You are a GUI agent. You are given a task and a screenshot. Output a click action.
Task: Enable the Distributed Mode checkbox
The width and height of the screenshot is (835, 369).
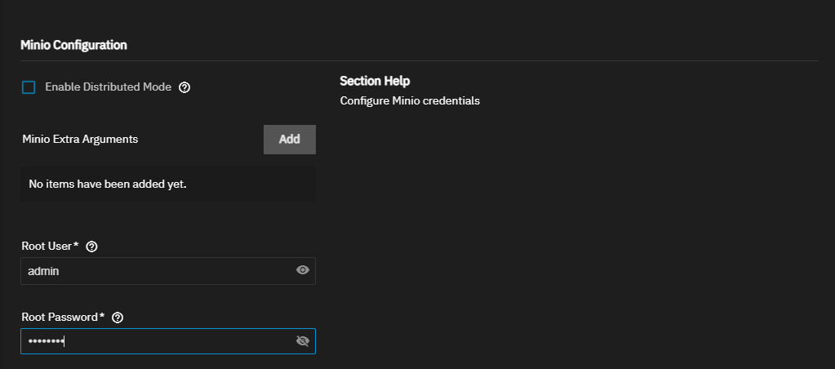click(29, 87)
